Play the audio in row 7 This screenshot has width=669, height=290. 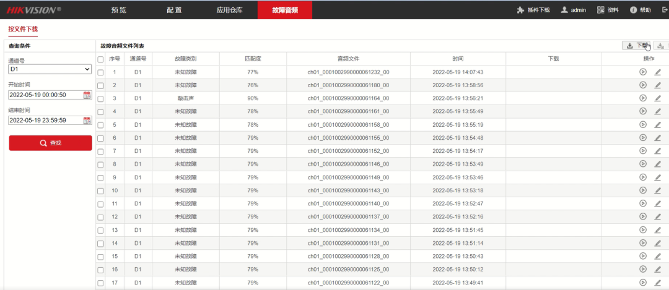click(643, 151)
